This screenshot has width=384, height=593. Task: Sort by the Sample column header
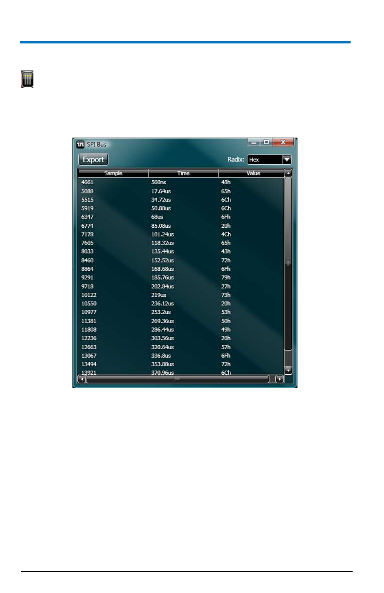pyautogui.click(x=113, y=173)
